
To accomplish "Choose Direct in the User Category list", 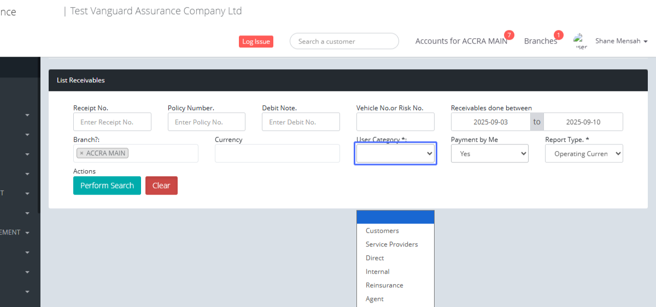I will point(375,258).
